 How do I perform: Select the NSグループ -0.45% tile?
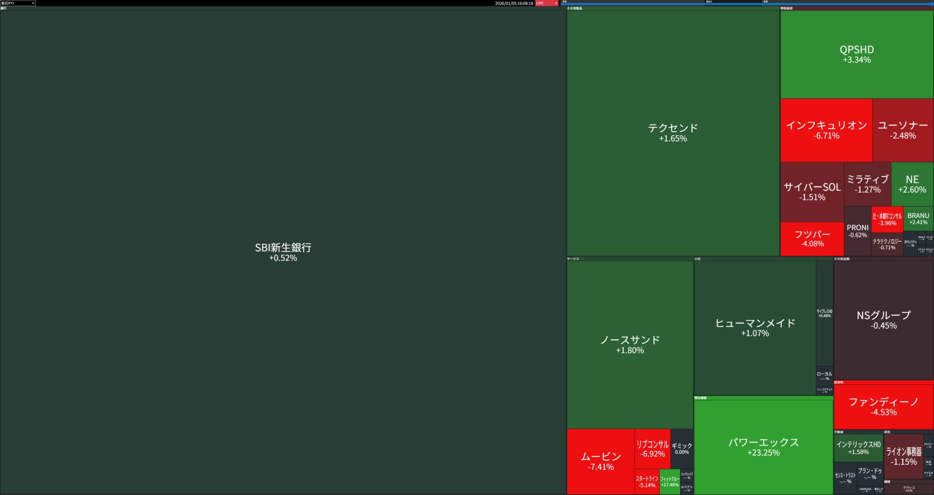tap(883, 320)
